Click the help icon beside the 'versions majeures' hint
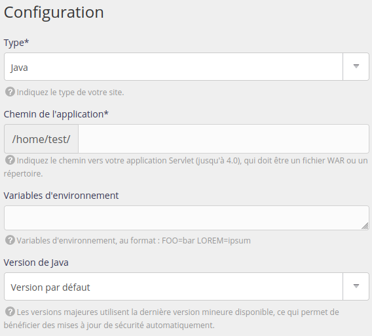The height and width of the screenshot is (336, 372). point(10,312)
